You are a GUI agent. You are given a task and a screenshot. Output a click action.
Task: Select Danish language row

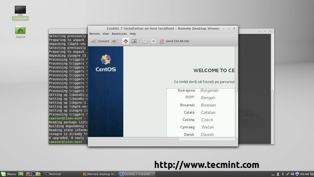click(x=200, y=134)
